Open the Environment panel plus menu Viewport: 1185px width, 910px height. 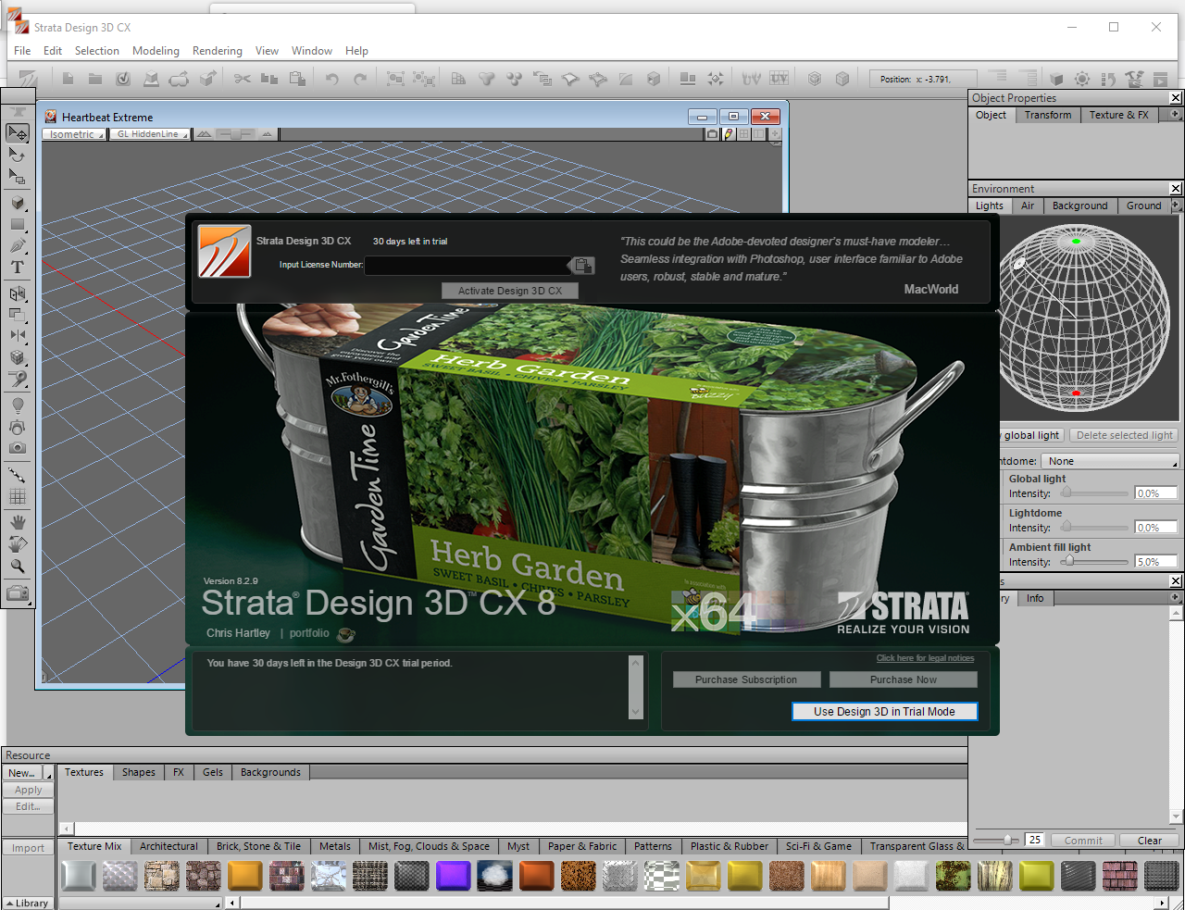[x=1177, y=206]
